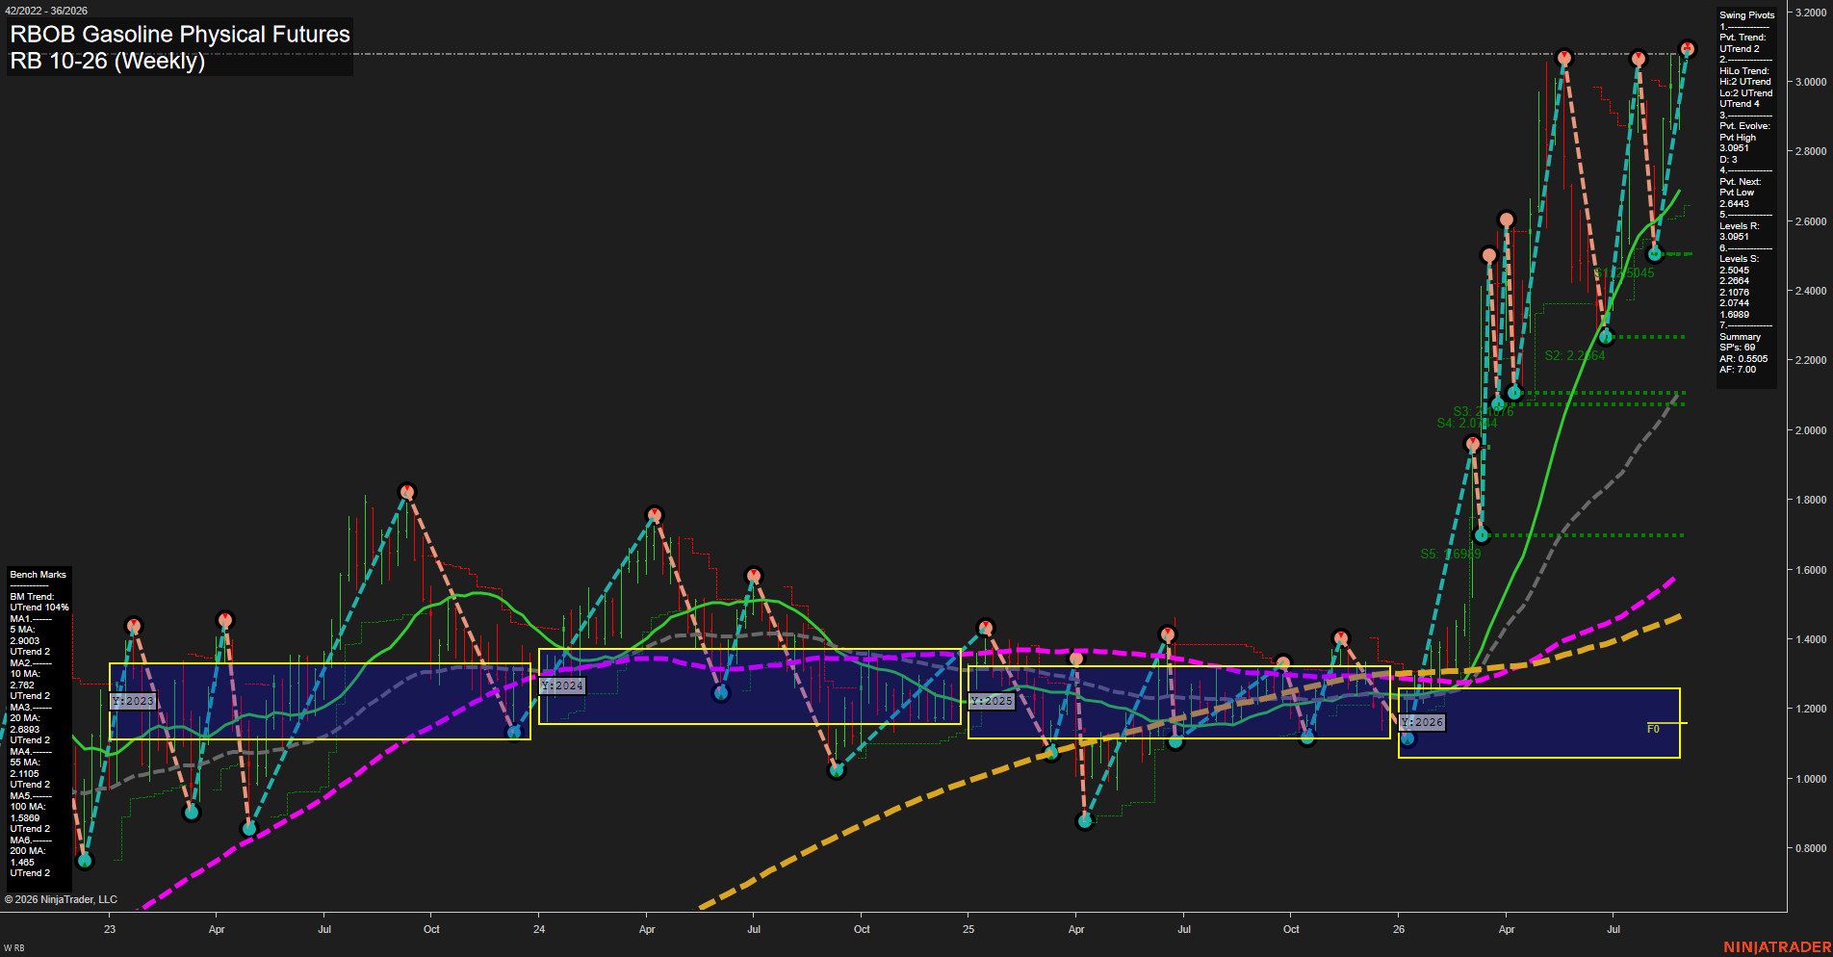The image size is (1833, 957).
Task: Select the Y:2026 yearly session label
Action: coord(1422,722)
